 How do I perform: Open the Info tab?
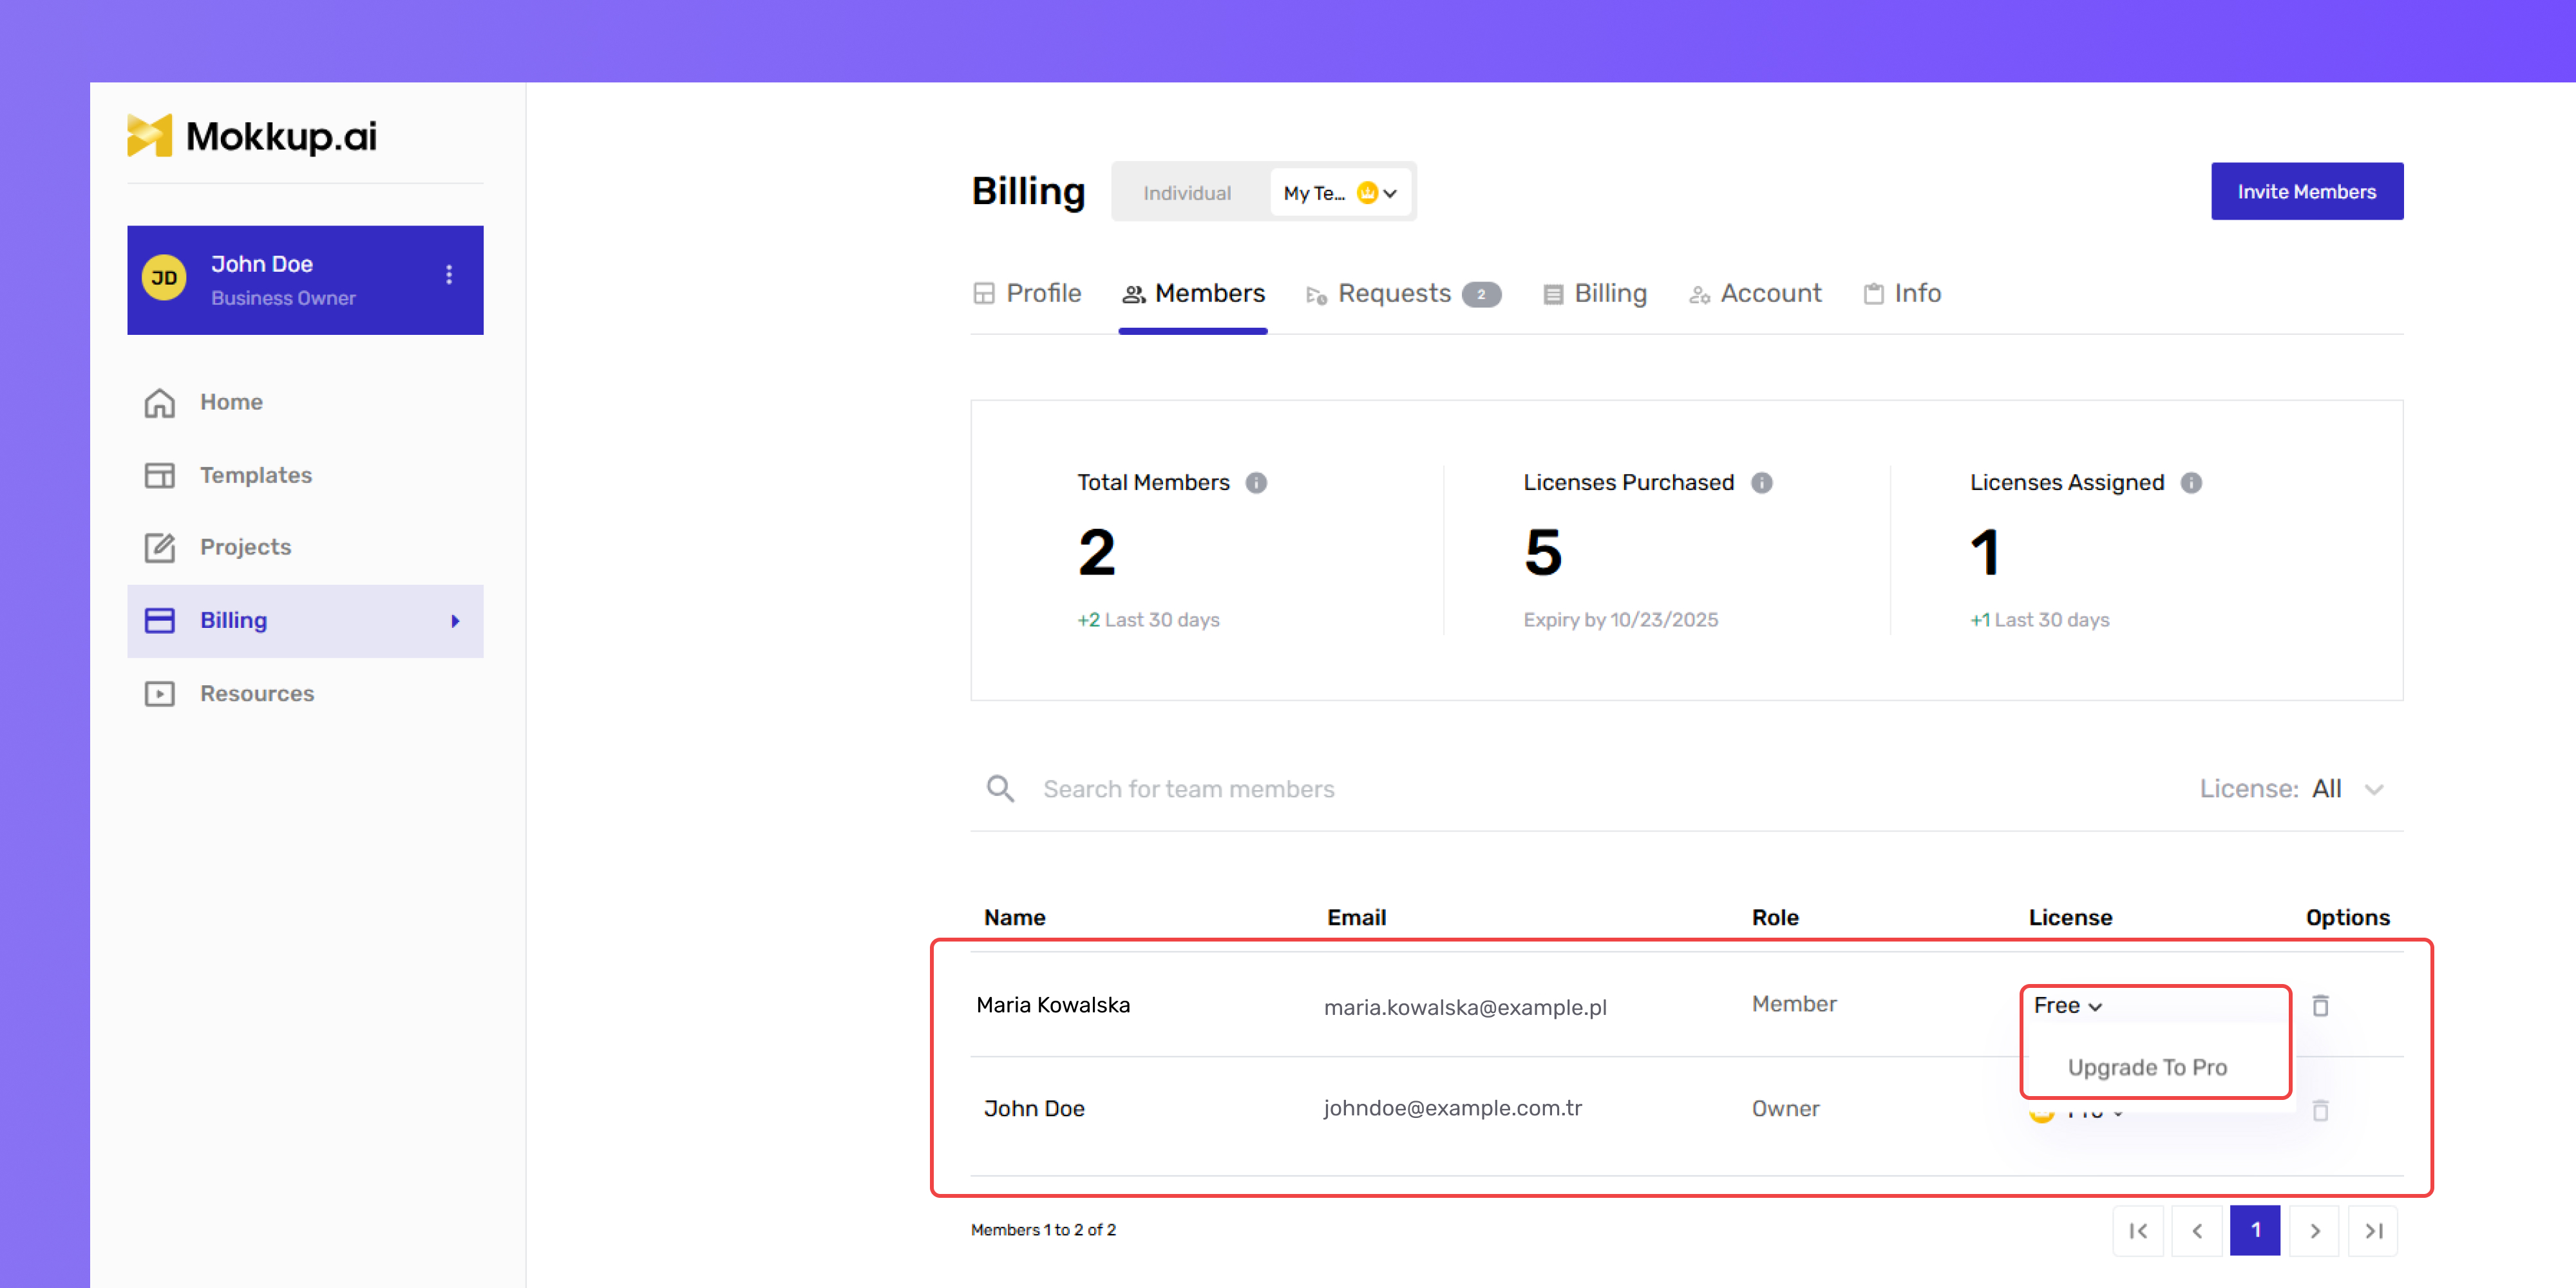pos(1902,293)
